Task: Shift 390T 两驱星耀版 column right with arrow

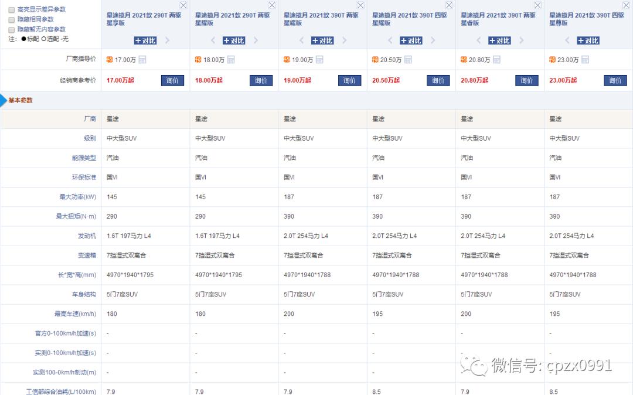Action: tap(344, 40)
